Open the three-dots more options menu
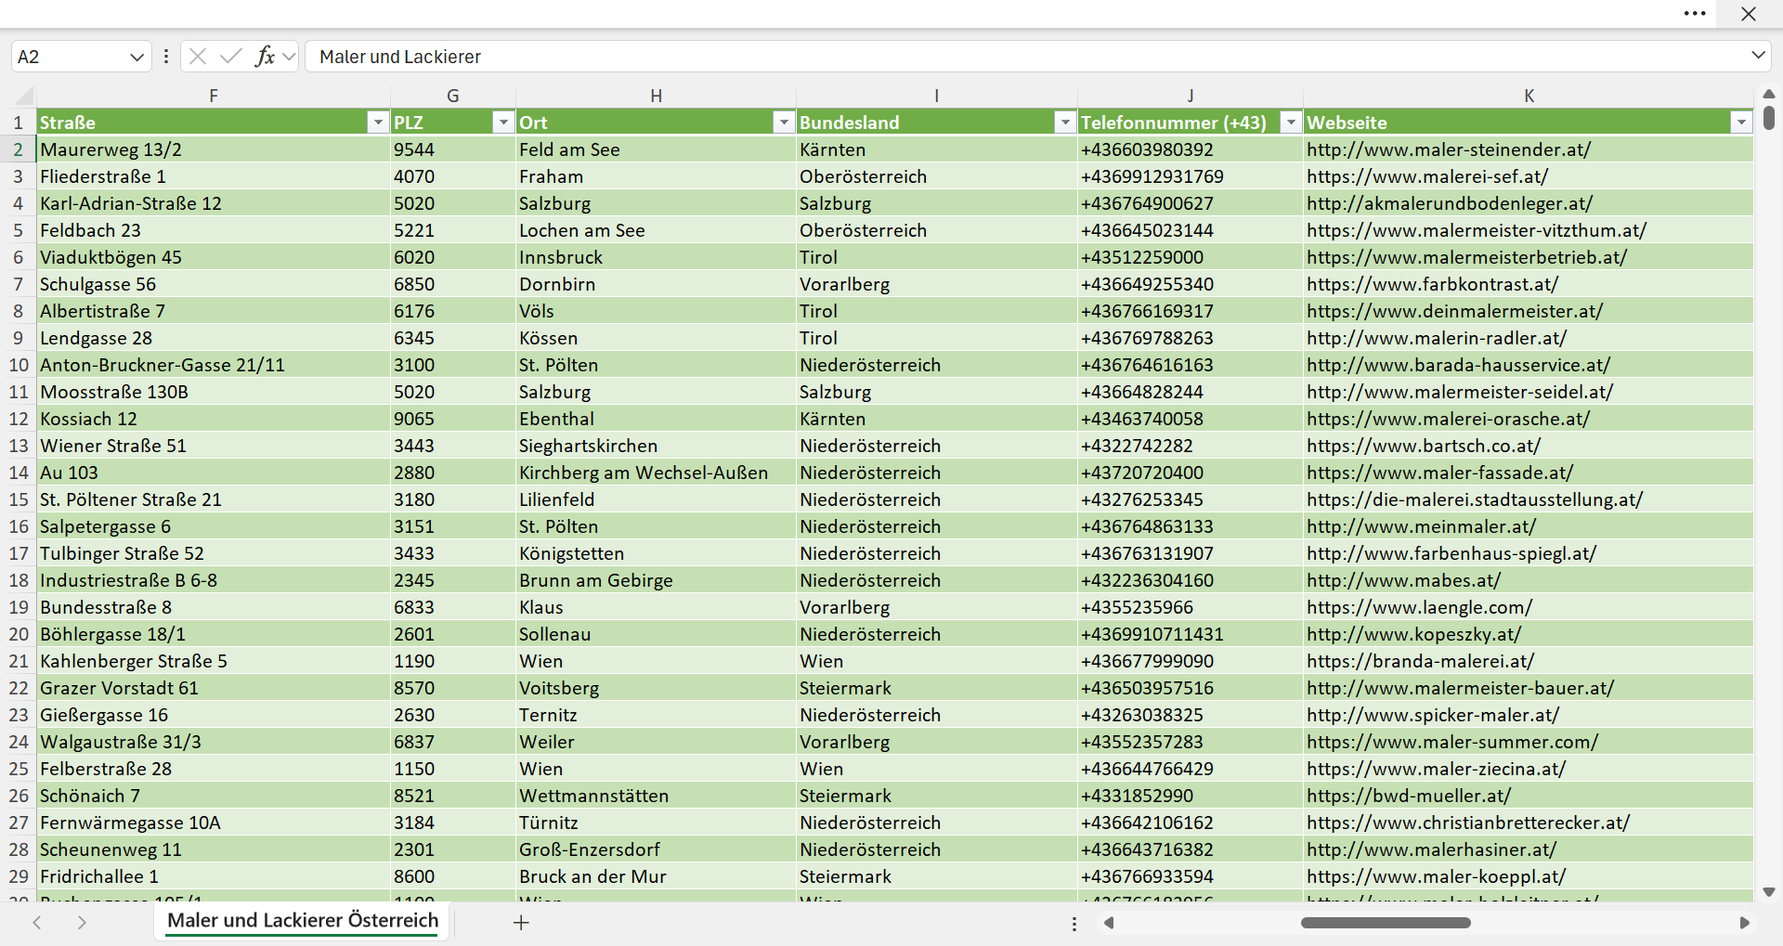1783x946 pixels. (x=1695, y=14)
